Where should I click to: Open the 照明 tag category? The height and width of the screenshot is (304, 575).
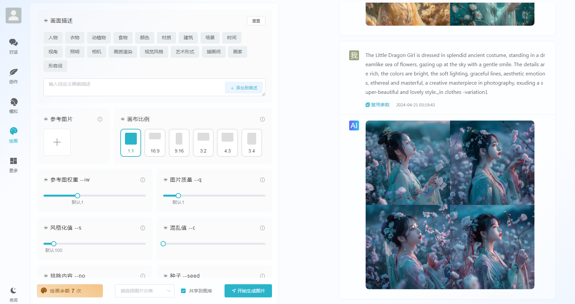pyautogui.click(x=75, y=52)
